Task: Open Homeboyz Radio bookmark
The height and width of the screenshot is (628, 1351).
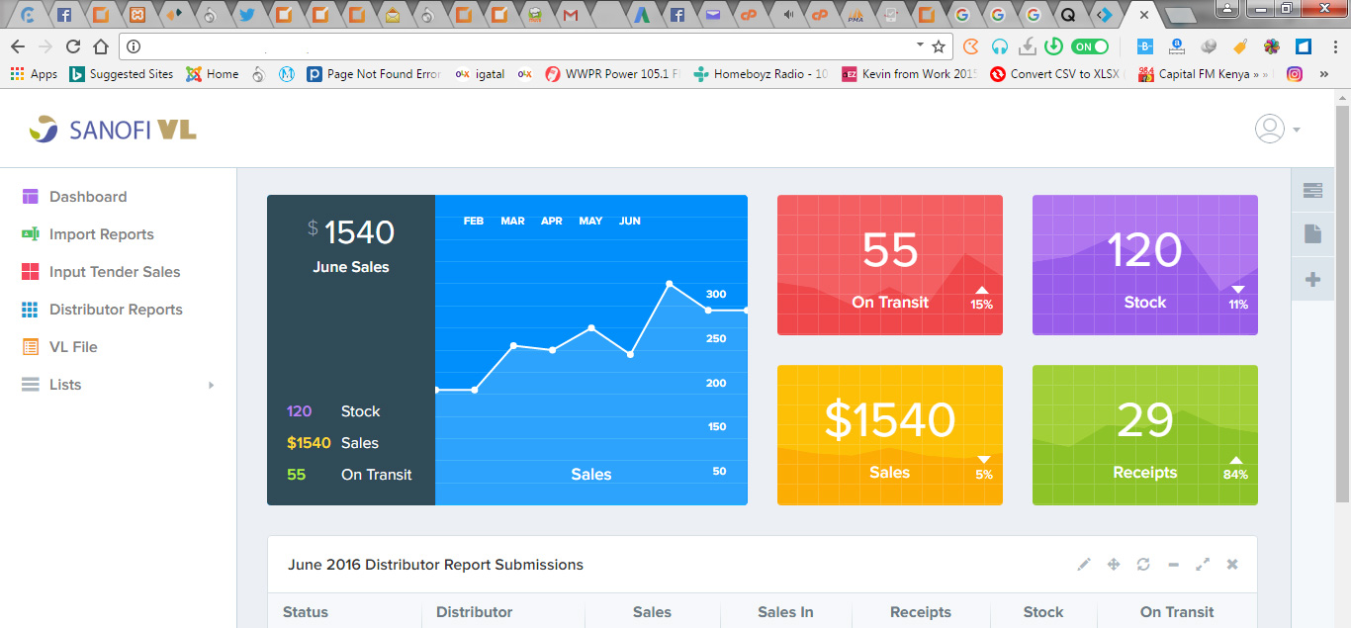Action: click(762, 74)
